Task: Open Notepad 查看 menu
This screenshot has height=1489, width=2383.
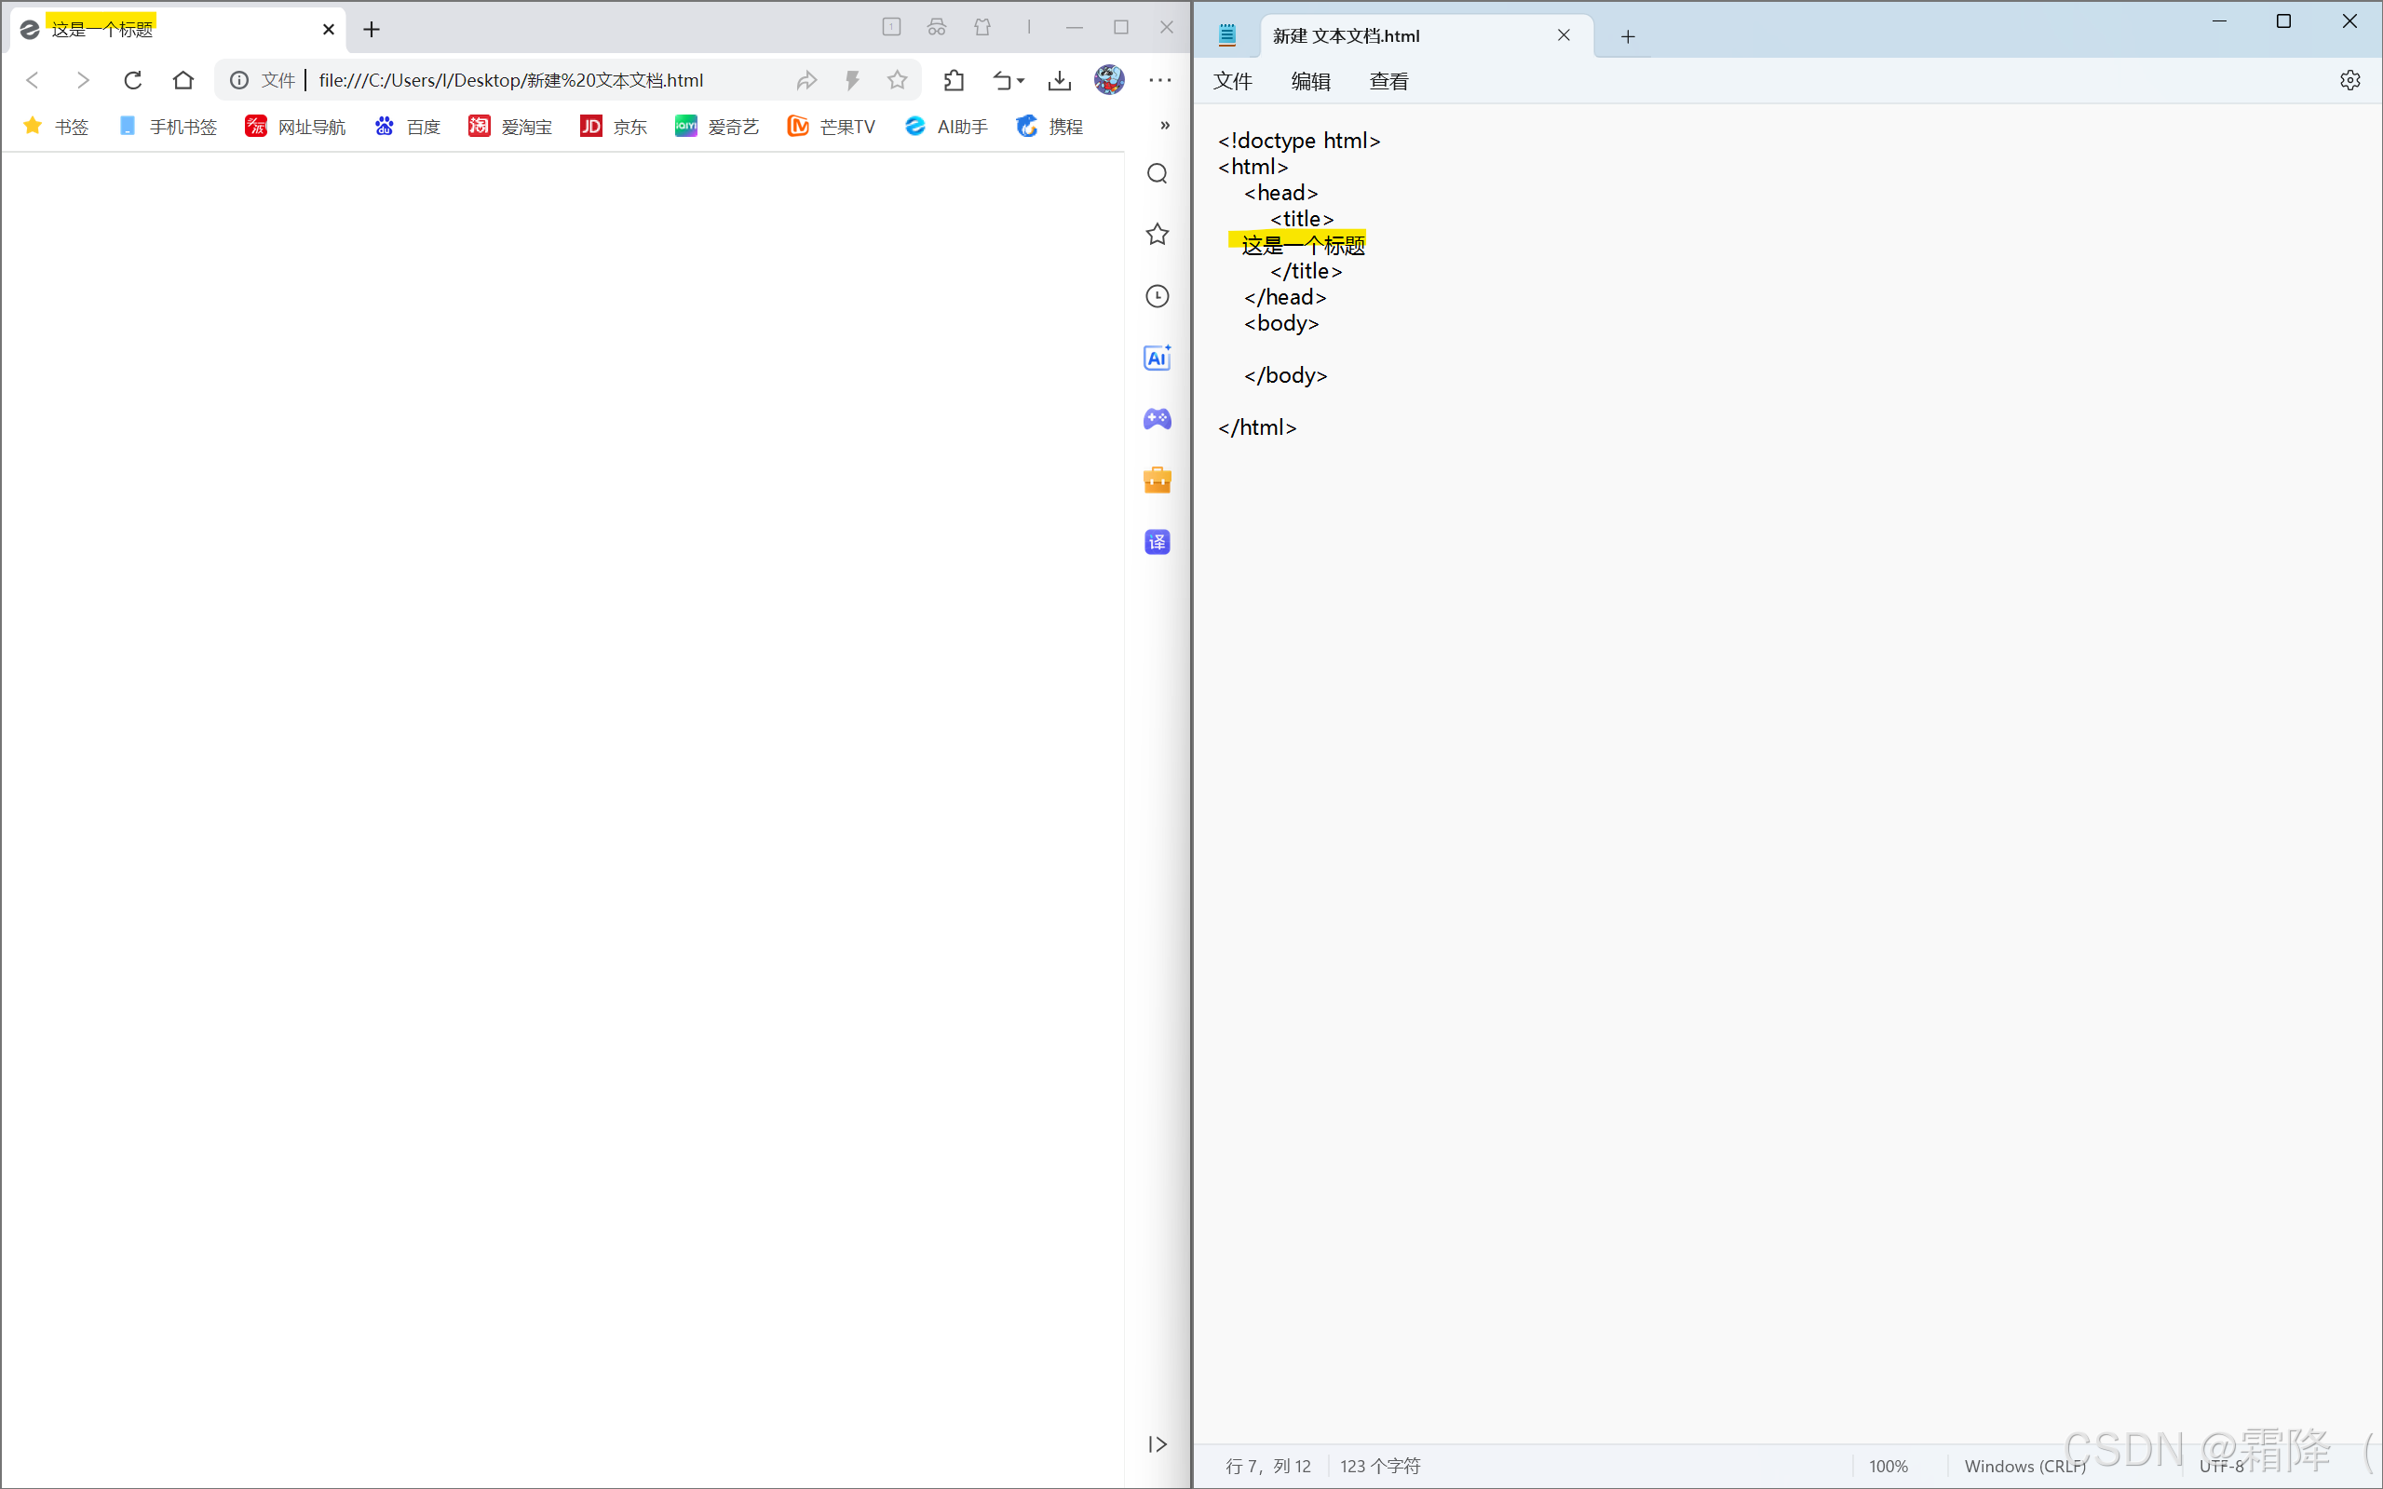Action: point(1388,82)
